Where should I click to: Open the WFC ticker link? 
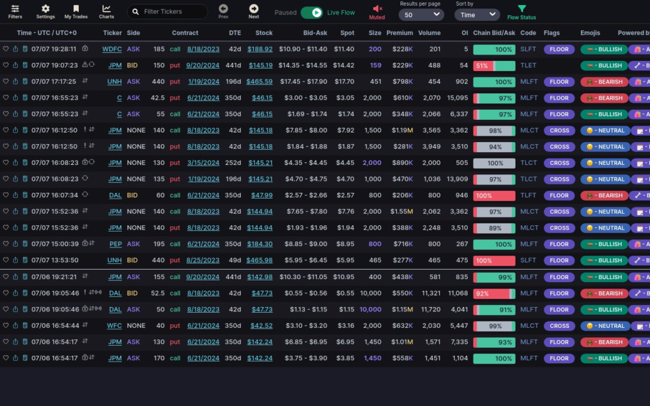point(114,325)
